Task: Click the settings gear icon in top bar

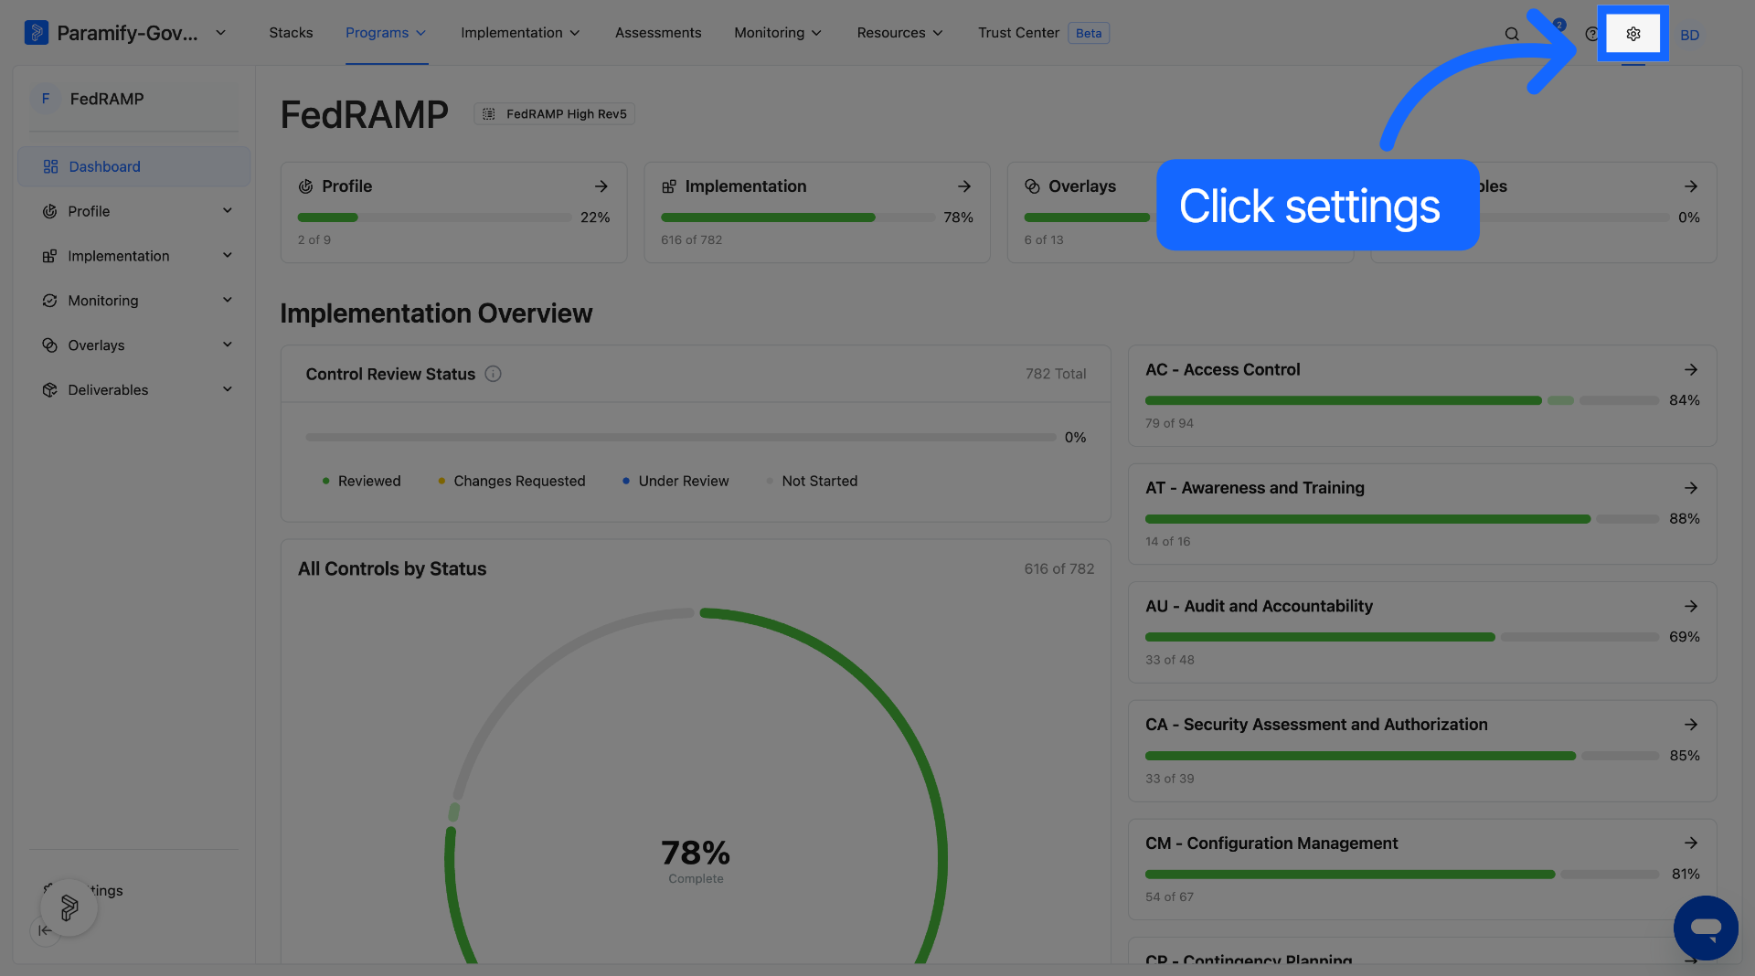Action: (1633, 34)
